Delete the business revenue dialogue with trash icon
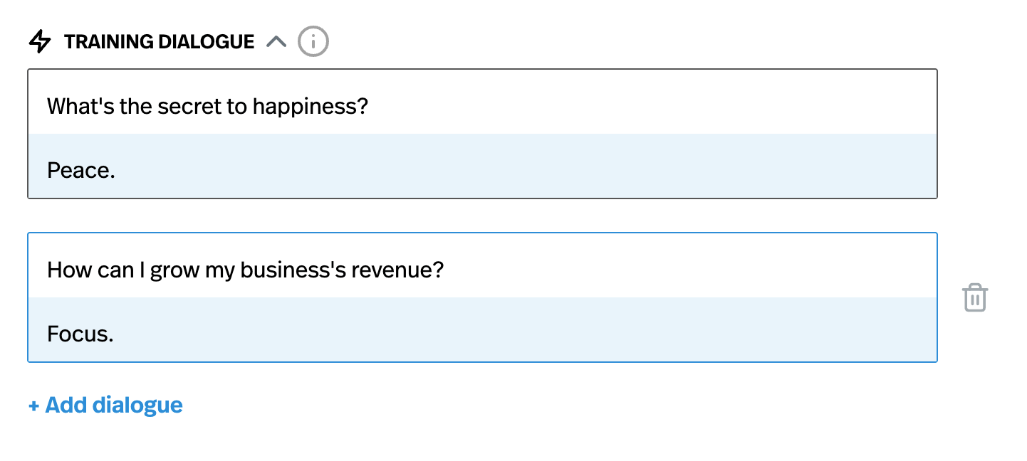The width and height of the screenshot is (1027, 461). coord(975,297)
